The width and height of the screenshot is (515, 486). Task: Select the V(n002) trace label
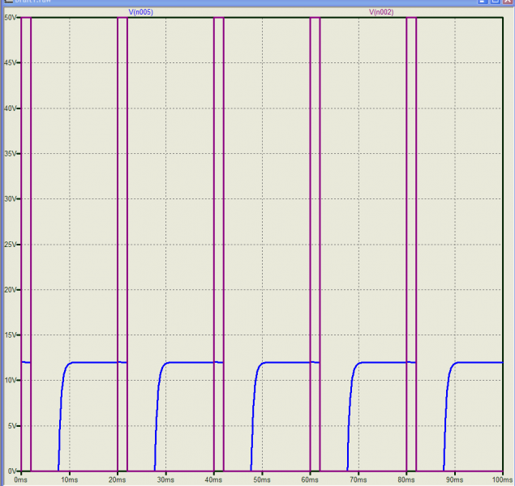click(x=381, y=12)
